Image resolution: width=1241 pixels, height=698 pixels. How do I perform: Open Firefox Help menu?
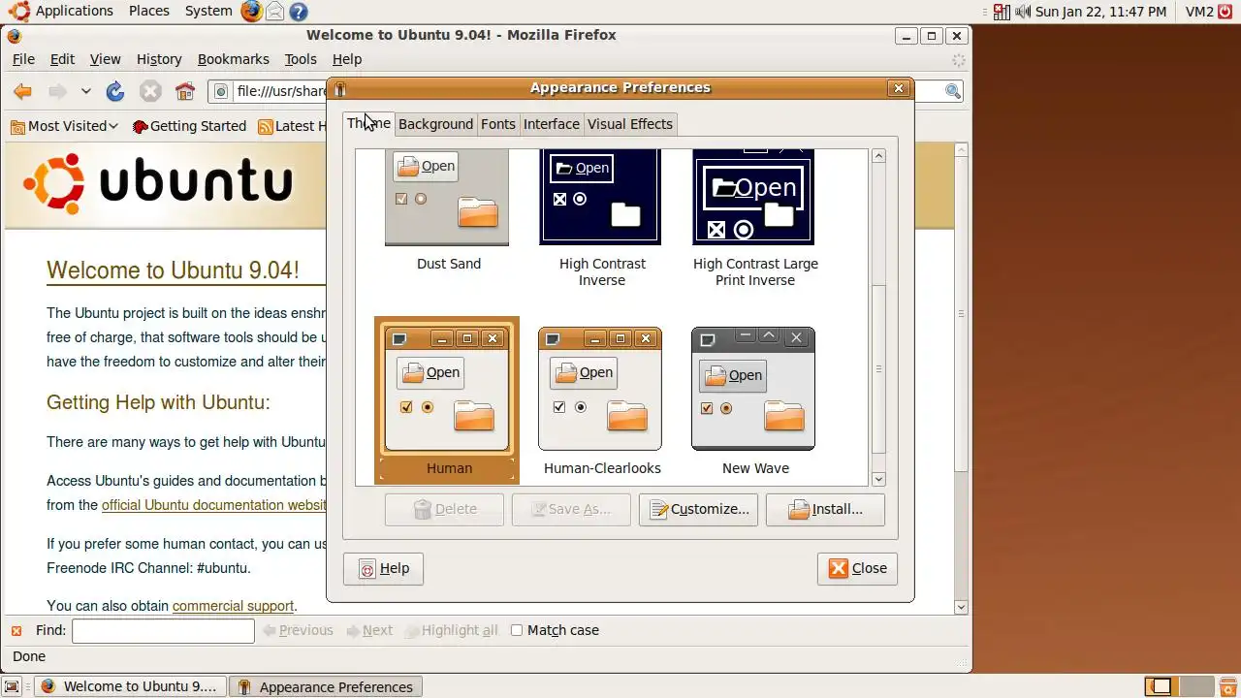point(347,59)
